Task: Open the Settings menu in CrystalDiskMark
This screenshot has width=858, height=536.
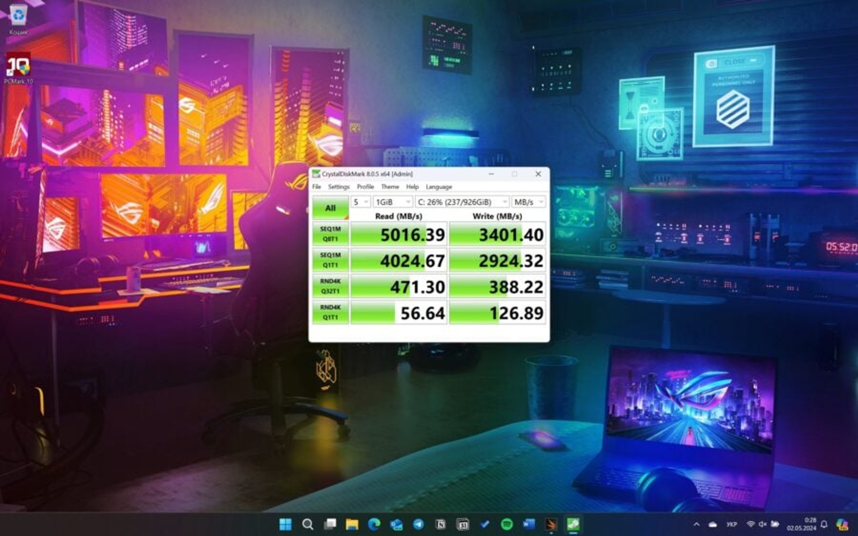Action: coord(339,187)
